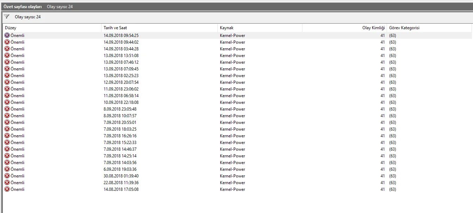
Task: Select date cell 14.09.2018 09:44:02
Action: click(121, 42)
